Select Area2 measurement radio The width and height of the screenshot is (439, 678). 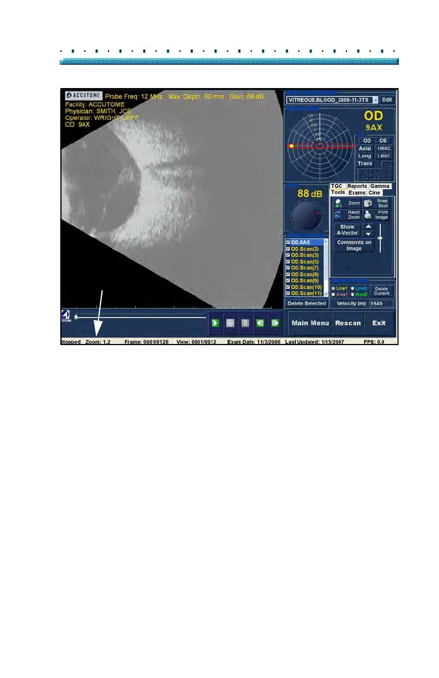(x=352, y=294)
